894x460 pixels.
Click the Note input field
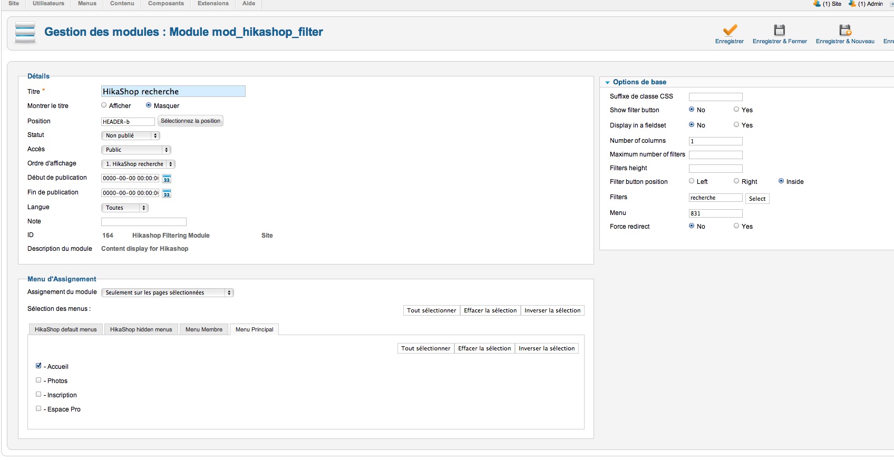(x=144, y=222)
